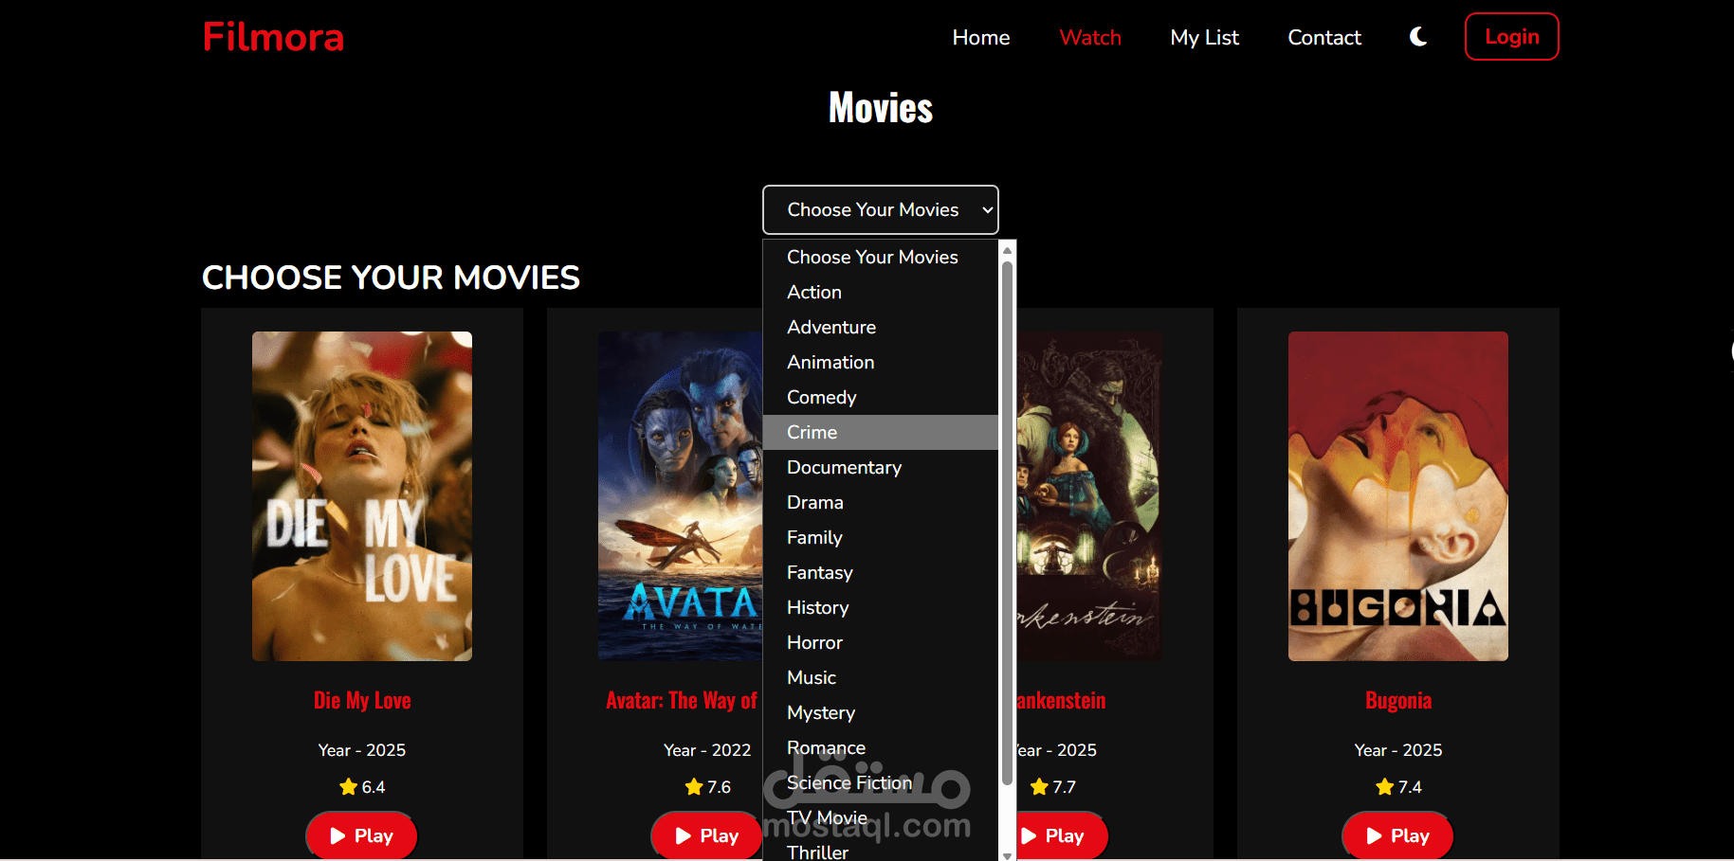Select the 'Choose Your Movies' placeholder option

pos(881,257)
